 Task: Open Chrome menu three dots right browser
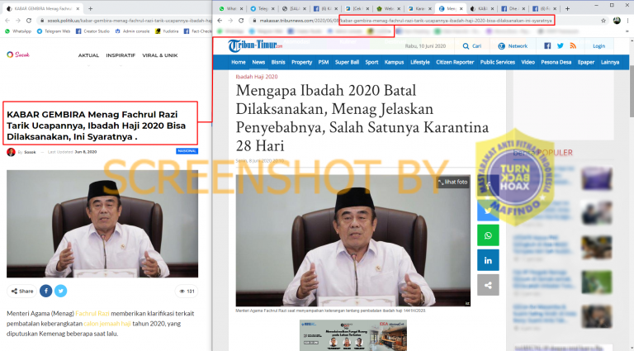[629, 21]
